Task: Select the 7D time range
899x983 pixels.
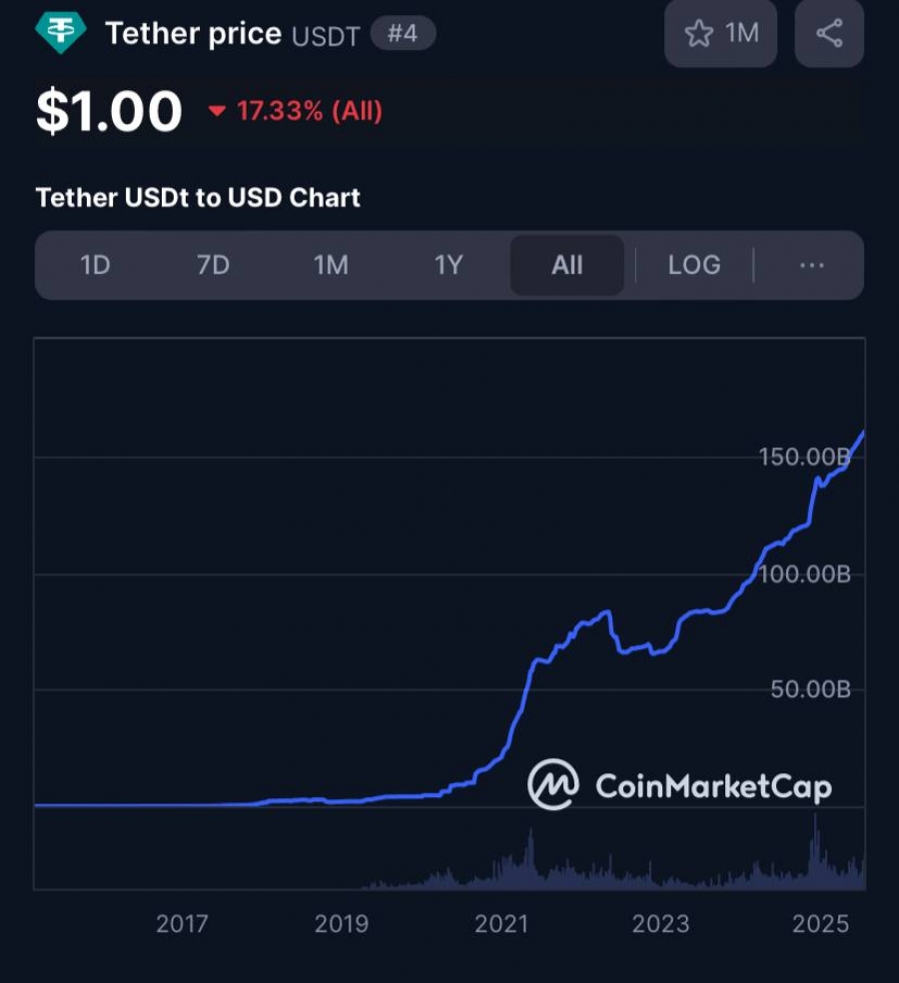Action: click(213, 265)
